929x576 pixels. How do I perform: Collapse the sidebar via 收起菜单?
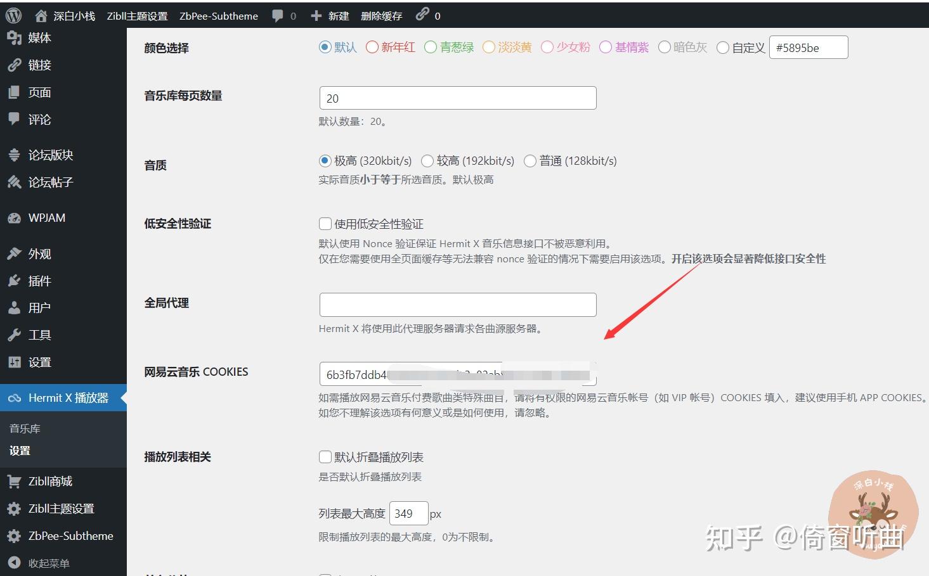tap(38, 562)
